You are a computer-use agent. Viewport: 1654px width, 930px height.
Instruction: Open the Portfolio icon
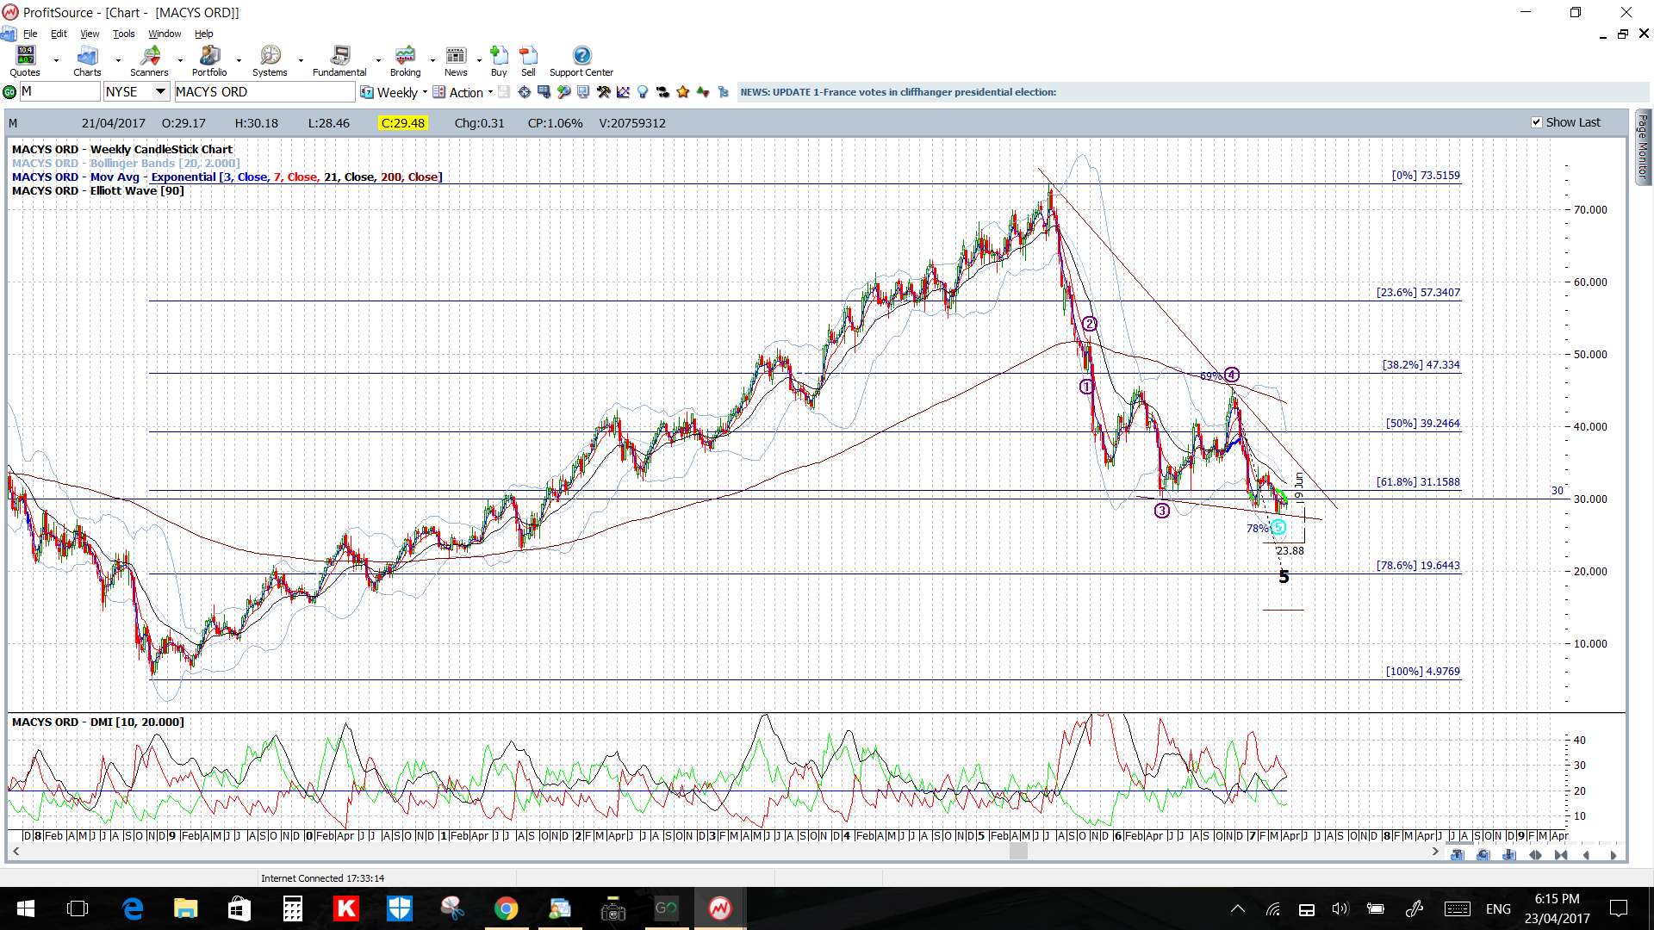point(209,61)
